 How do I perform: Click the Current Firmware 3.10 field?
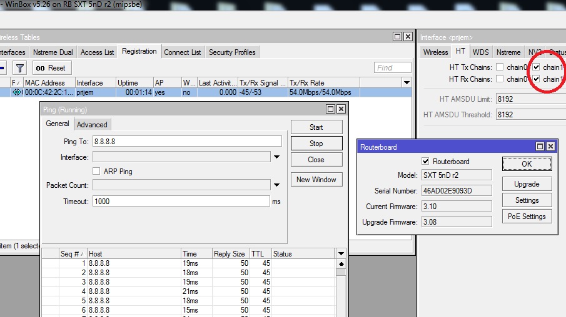(x=457, y=207)
